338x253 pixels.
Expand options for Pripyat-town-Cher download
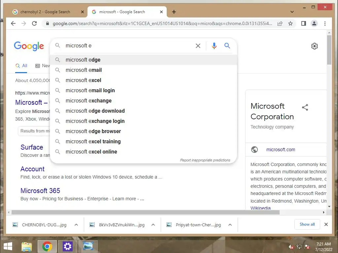tap(230, 225)
